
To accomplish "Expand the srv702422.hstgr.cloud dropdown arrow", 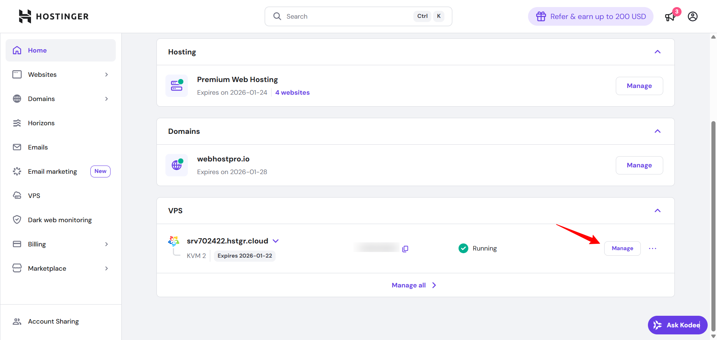I will tap(276, 241).
